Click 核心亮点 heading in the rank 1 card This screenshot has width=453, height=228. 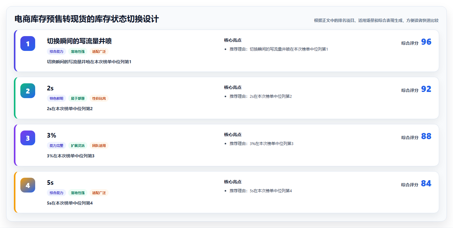coord(233,40)
